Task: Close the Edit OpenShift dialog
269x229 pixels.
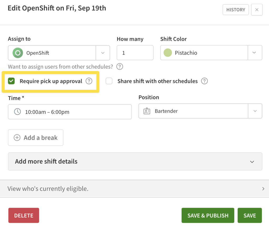Action: tap(257, 10)
